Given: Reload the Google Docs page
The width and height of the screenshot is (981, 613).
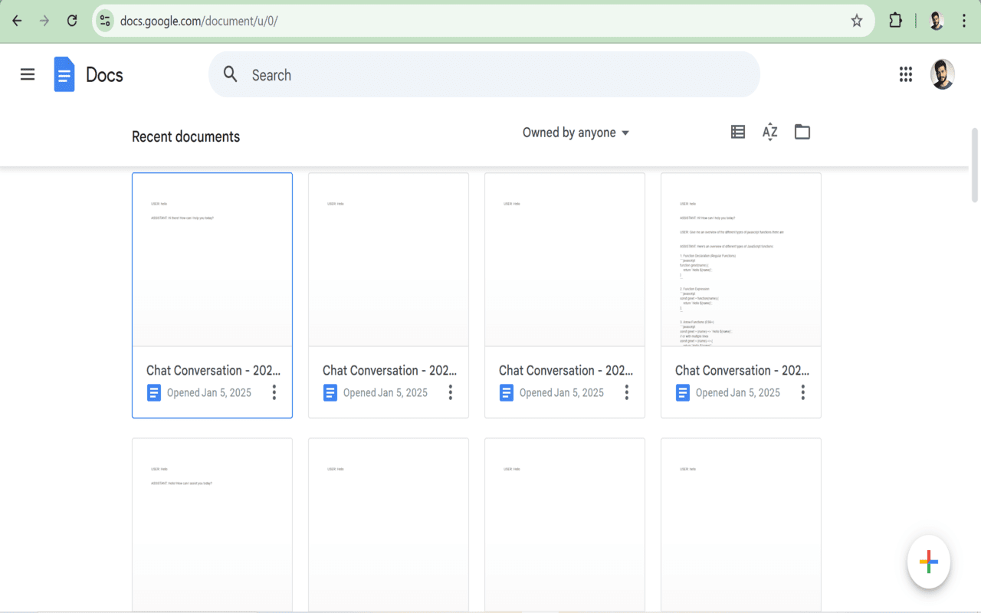Looking at the screenshot, I should point(72,21).
